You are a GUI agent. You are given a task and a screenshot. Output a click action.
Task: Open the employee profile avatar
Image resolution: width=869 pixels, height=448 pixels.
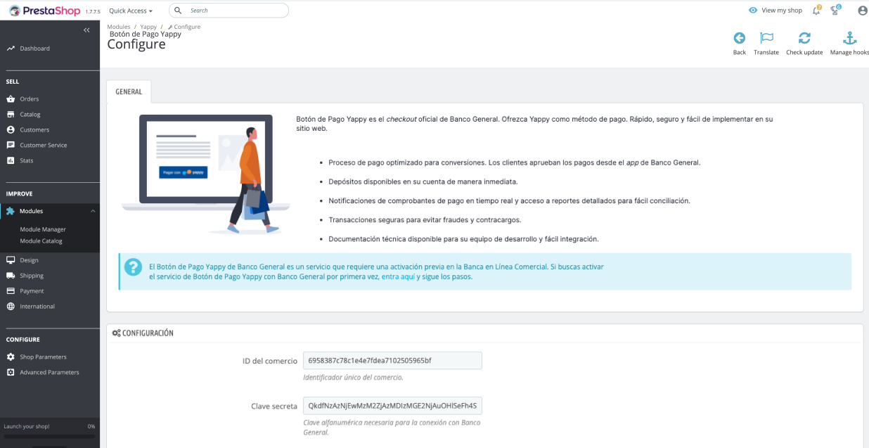863,11
